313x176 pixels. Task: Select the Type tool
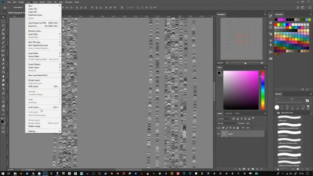[x=3, y=89]
